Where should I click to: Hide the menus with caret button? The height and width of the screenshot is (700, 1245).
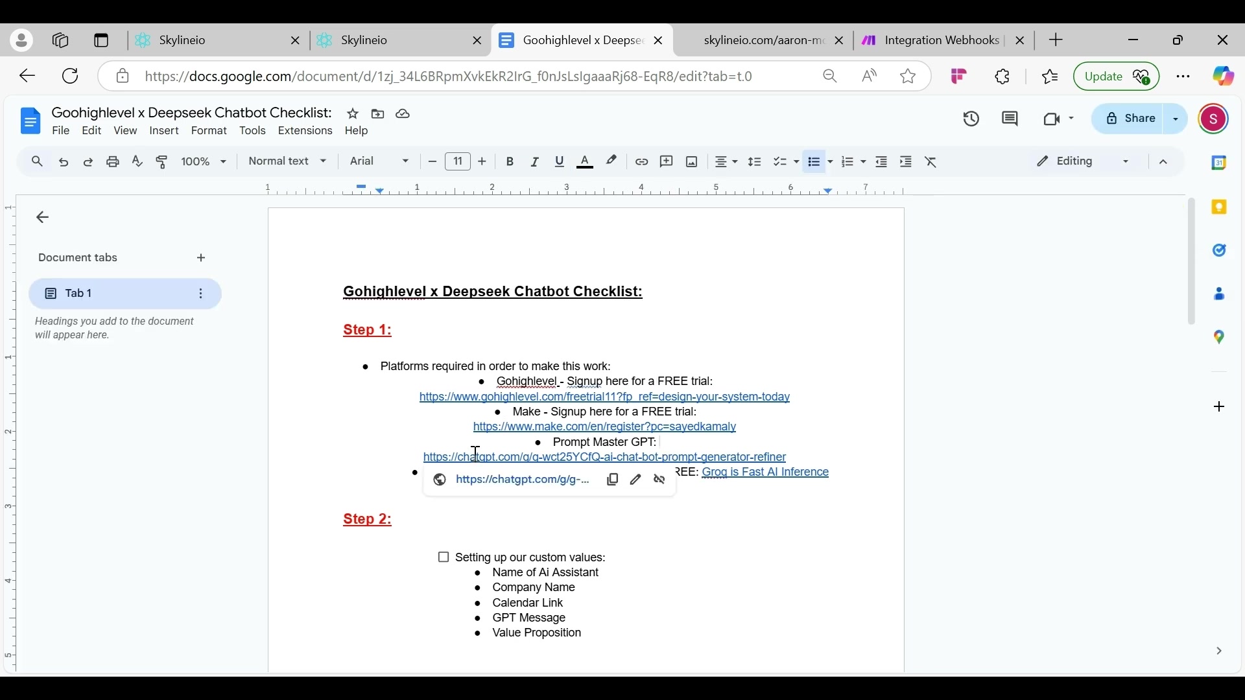(x=1163, y=163)
